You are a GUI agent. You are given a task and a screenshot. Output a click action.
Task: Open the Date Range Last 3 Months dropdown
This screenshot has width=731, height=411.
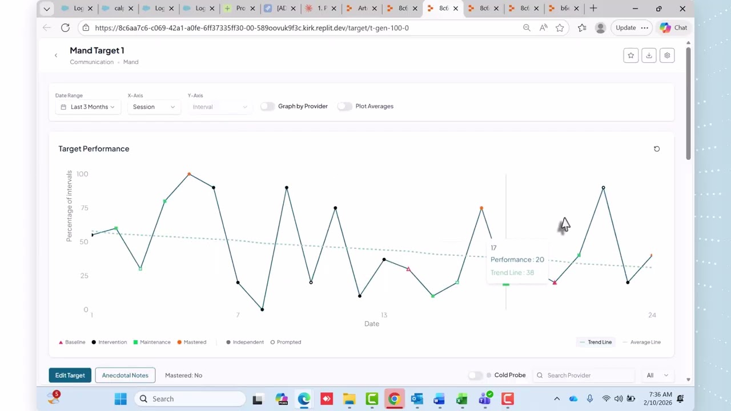88,107
